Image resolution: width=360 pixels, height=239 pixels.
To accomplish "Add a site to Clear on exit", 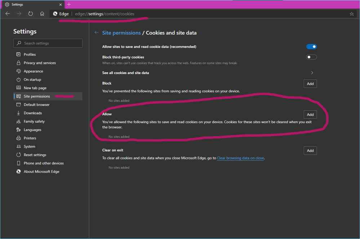I will tap(310, 150).
